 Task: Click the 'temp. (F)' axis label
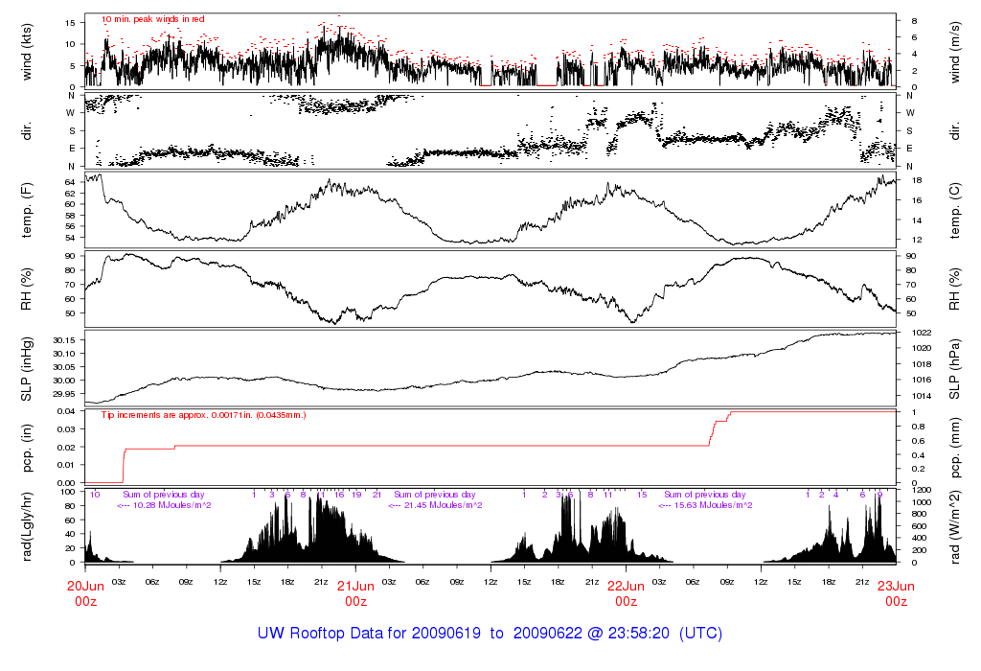coord(26,210)
